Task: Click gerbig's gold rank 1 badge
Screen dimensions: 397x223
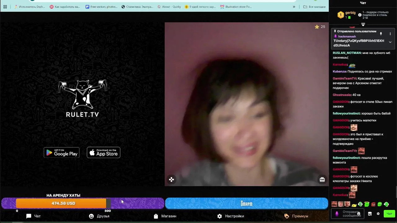Action: coord(341,15)
